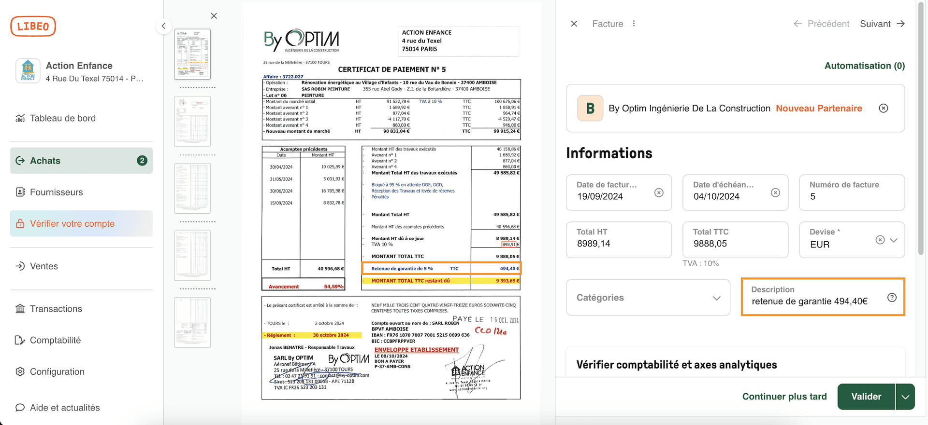The width and height of the screenshot is (928, 425).
Task: Clear the Date de facture value
Action: click(659, 192)
